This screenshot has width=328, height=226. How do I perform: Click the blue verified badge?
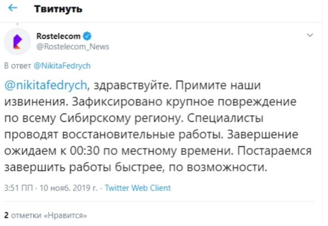[x=87, y=36]
